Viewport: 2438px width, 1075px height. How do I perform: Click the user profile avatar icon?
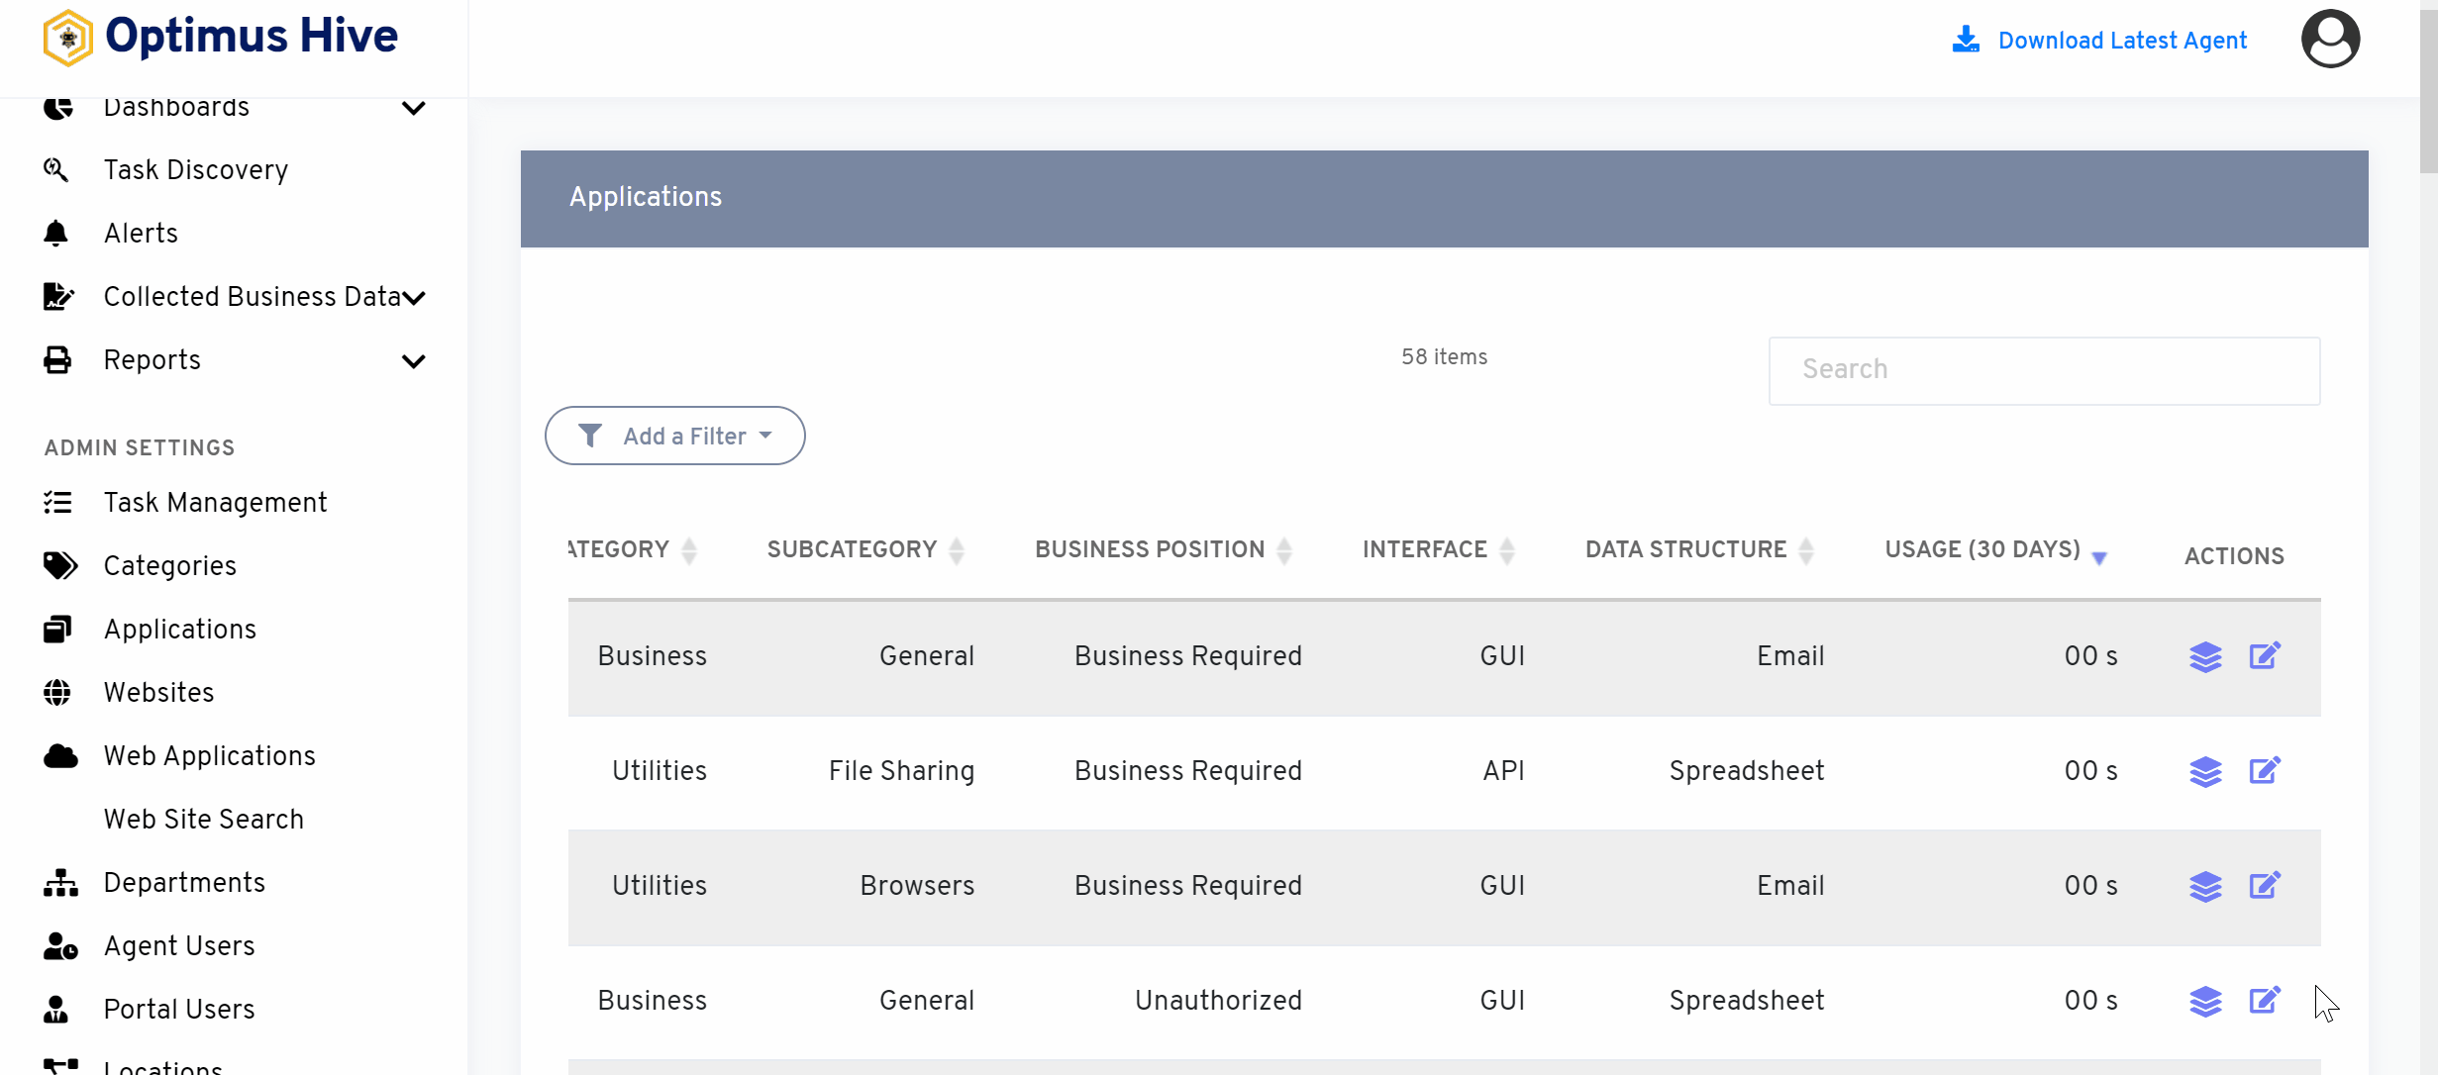[x=2329, y=40]
